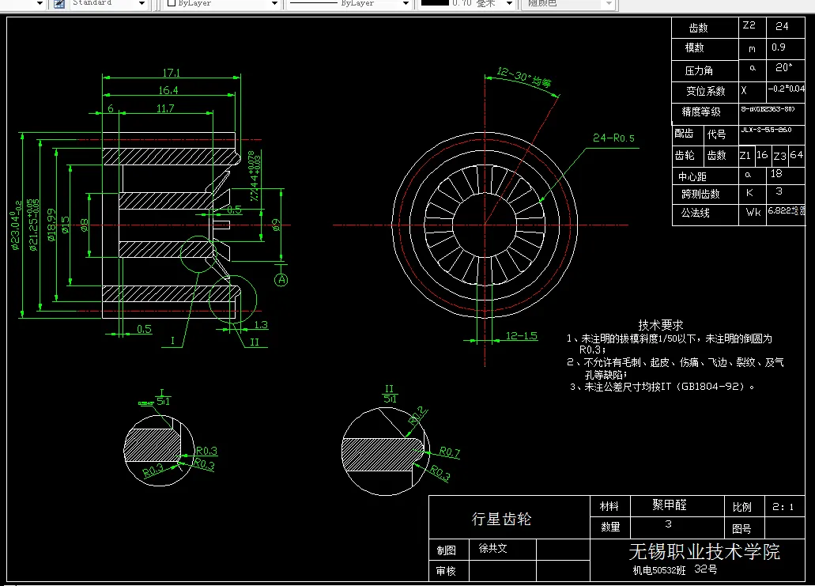This screenshot has width=815, height=586.
Task: Click the 压力角 table cell
Action: click(x=705, y=70)
